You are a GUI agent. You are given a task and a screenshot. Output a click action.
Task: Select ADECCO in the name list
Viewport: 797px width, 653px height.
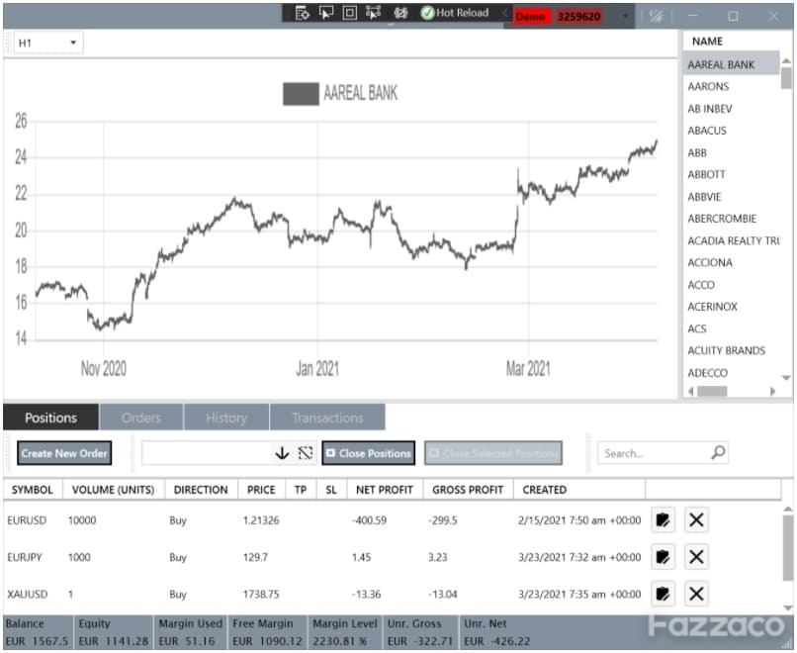(x=708, y=373)
